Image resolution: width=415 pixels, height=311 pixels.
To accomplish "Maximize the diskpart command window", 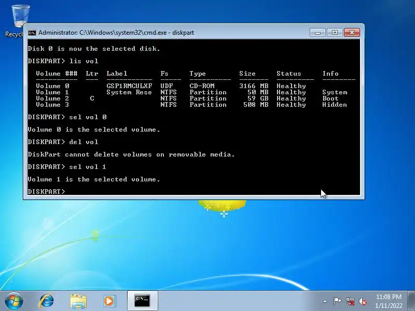I will (335, 33).
